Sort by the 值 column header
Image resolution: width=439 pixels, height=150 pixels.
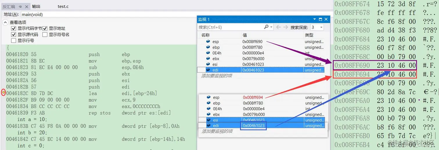pyautogui.click(x=245, y=35)
